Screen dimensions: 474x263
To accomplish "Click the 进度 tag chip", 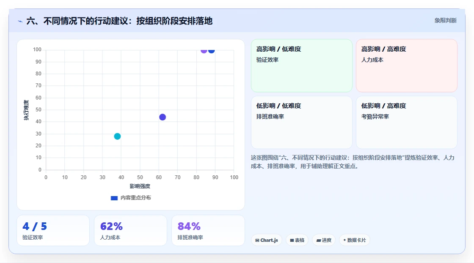I will (x=324, y=240).
